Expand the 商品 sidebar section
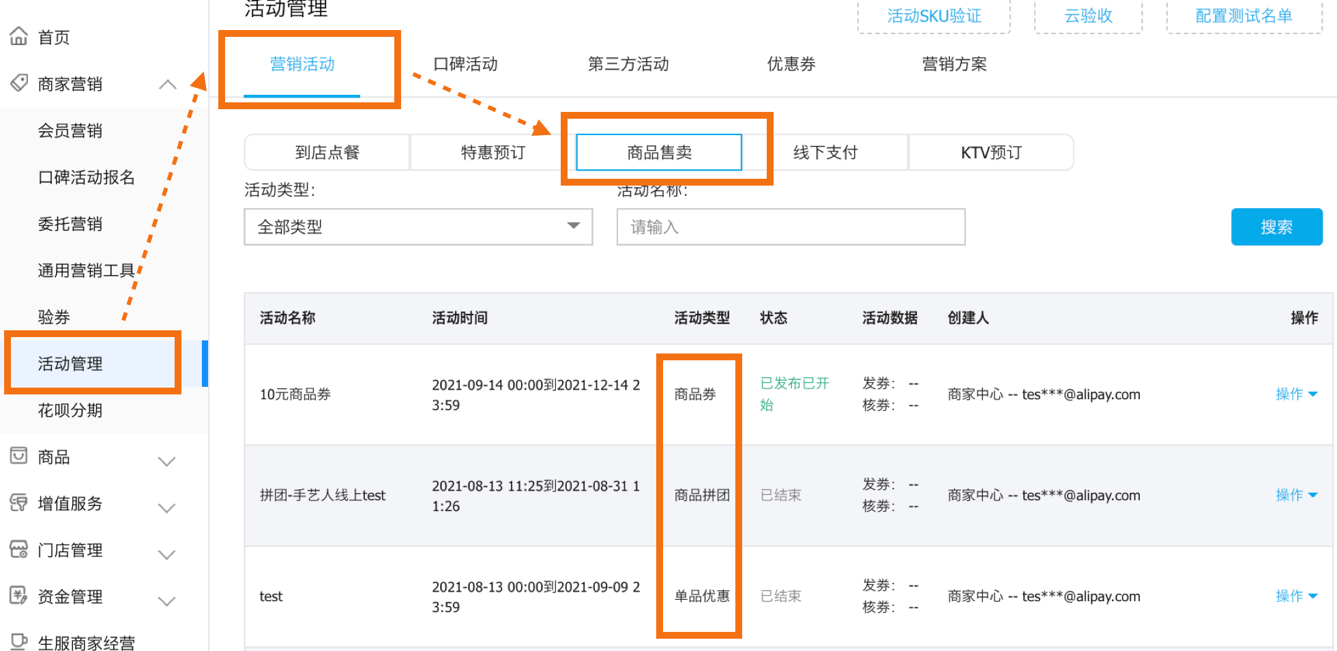 [x=167, y=461]
